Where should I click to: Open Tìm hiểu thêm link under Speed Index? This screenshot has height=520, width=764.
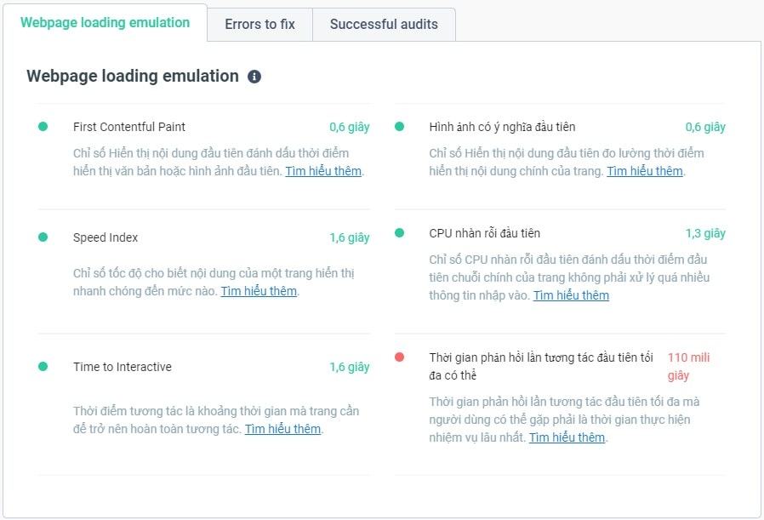[259, 291]
